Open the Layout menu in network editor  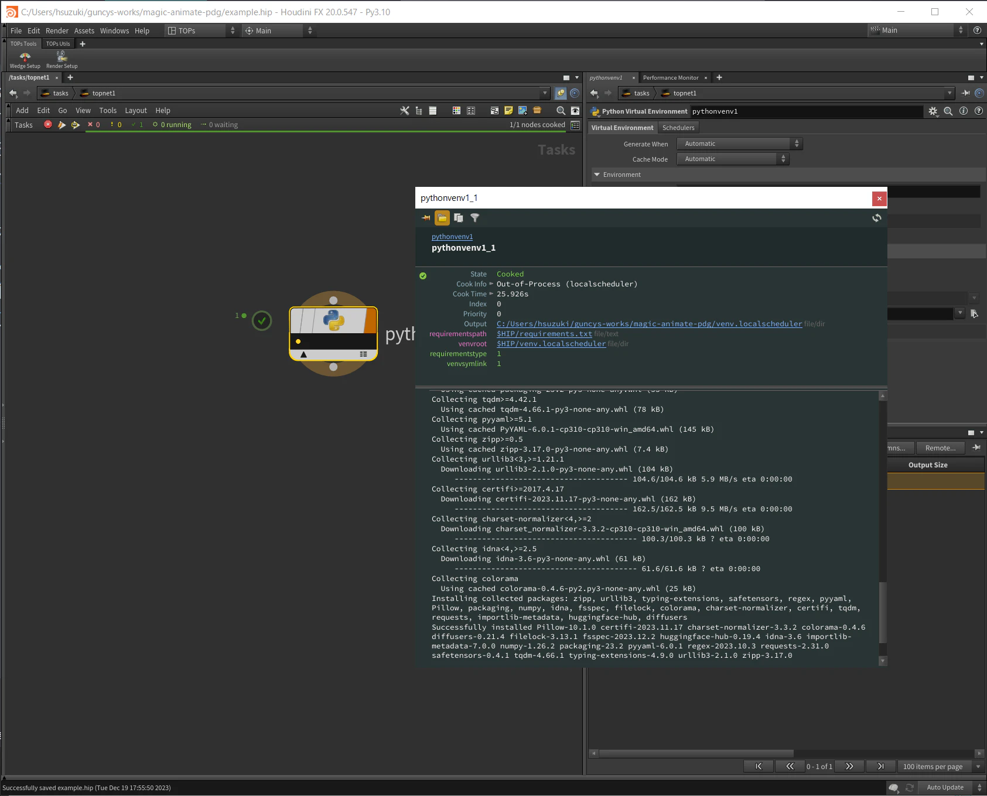136,111
